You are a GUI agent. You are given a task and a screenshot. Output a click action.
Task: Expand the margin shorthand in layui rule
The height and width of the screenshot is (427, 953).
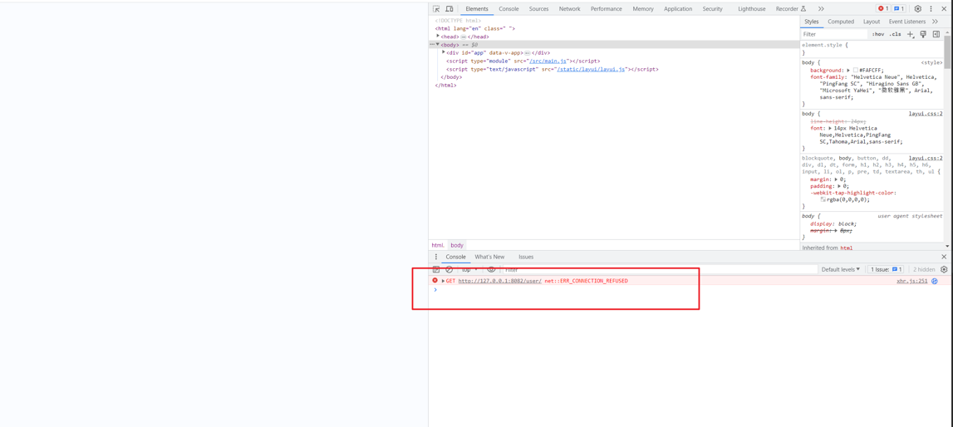pos(837,179)
